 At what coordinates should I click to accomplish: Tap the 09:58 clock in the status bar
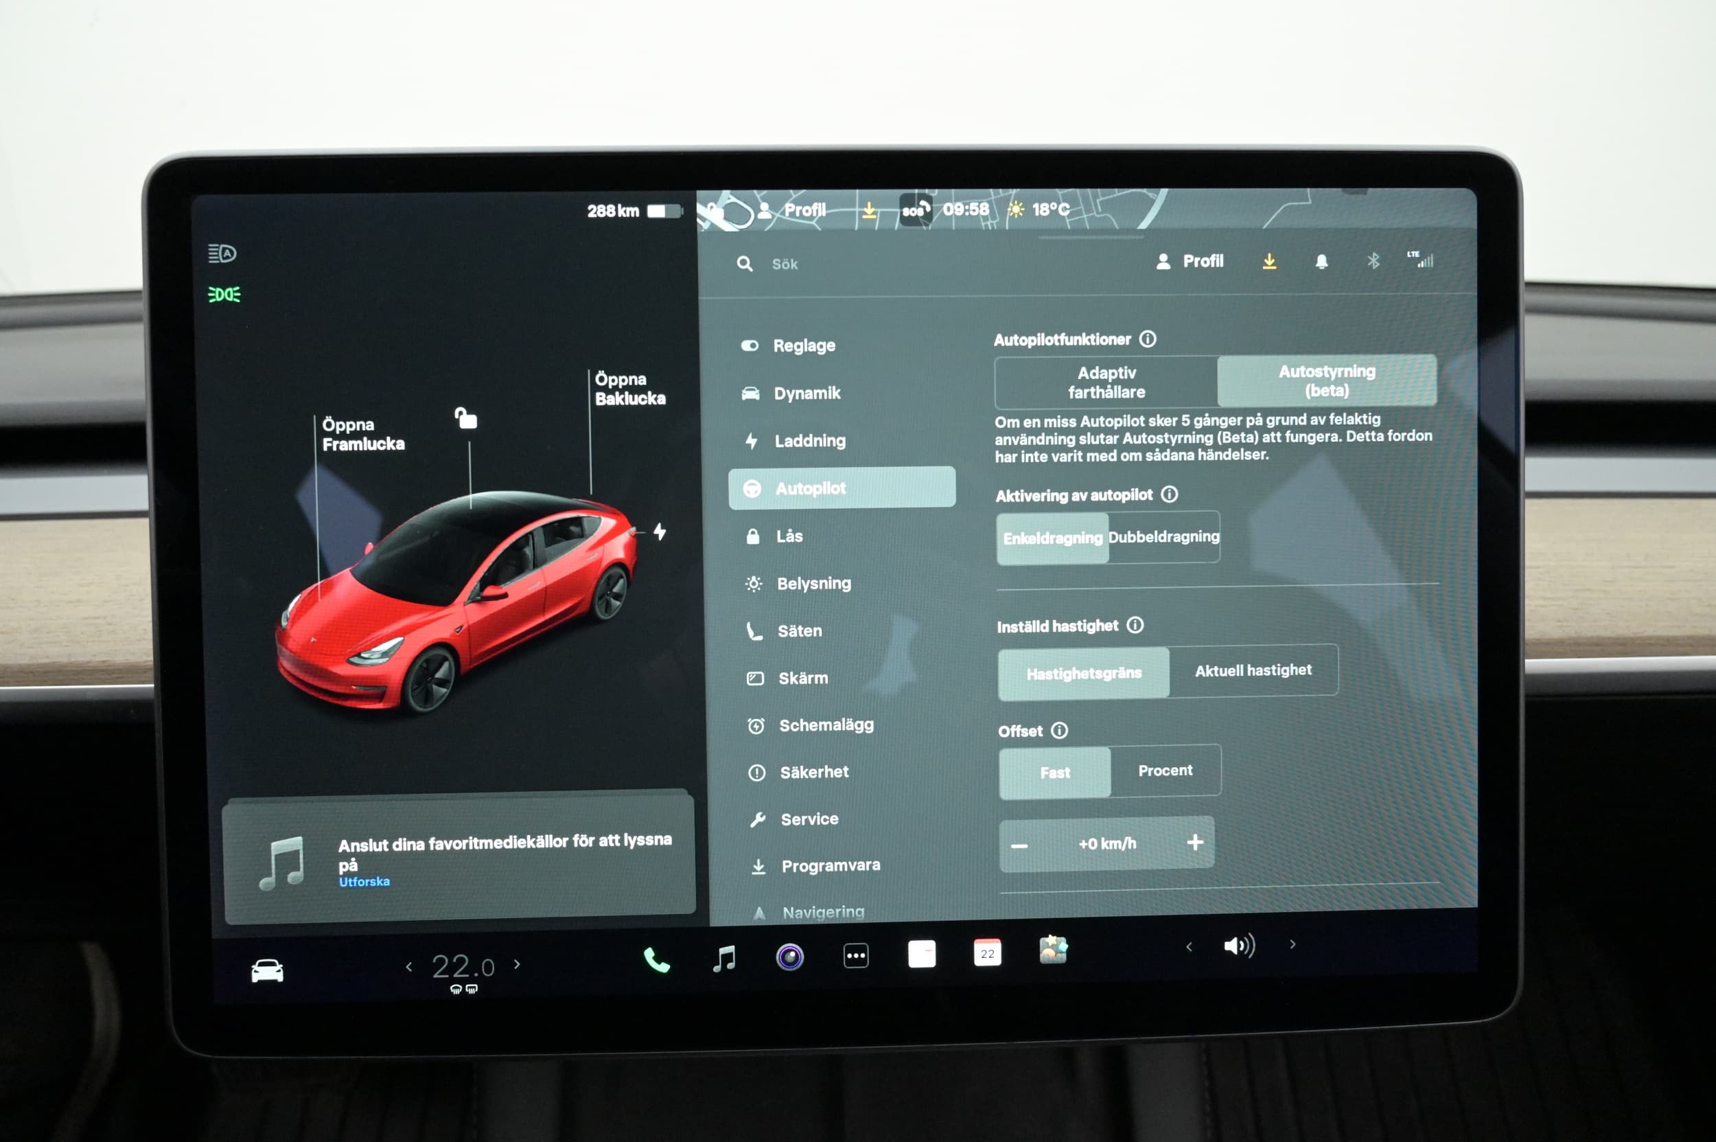pos(966,209)
